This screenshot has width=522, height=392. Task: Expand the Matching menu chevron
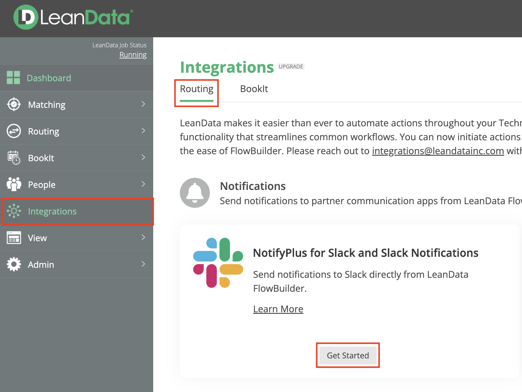click(143, 104)
